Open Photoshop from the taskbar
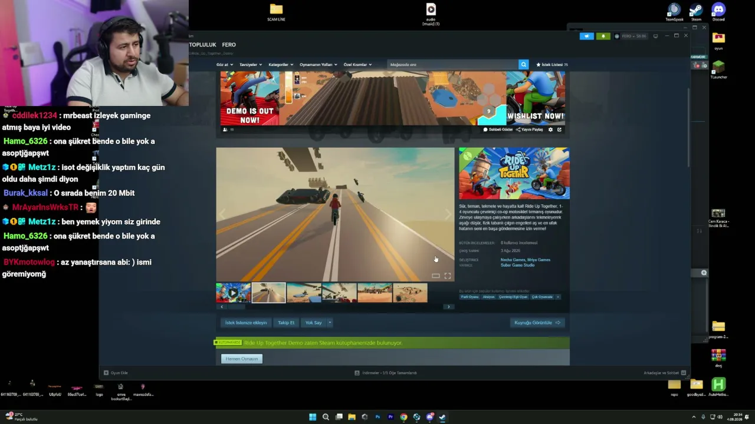Viewport: 755px width, 424px height. point(377,417)
